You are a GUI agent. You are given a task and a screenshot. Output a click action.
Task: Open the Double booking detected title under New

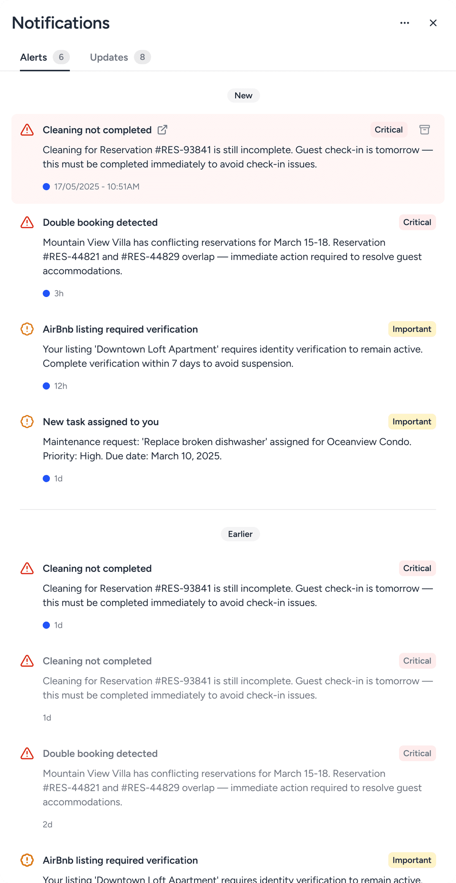(x=100, y=222)
